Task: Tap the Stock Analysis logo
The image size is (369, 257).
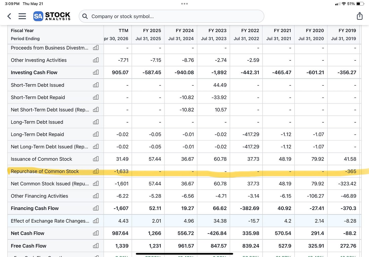Action: coord(52,16)
